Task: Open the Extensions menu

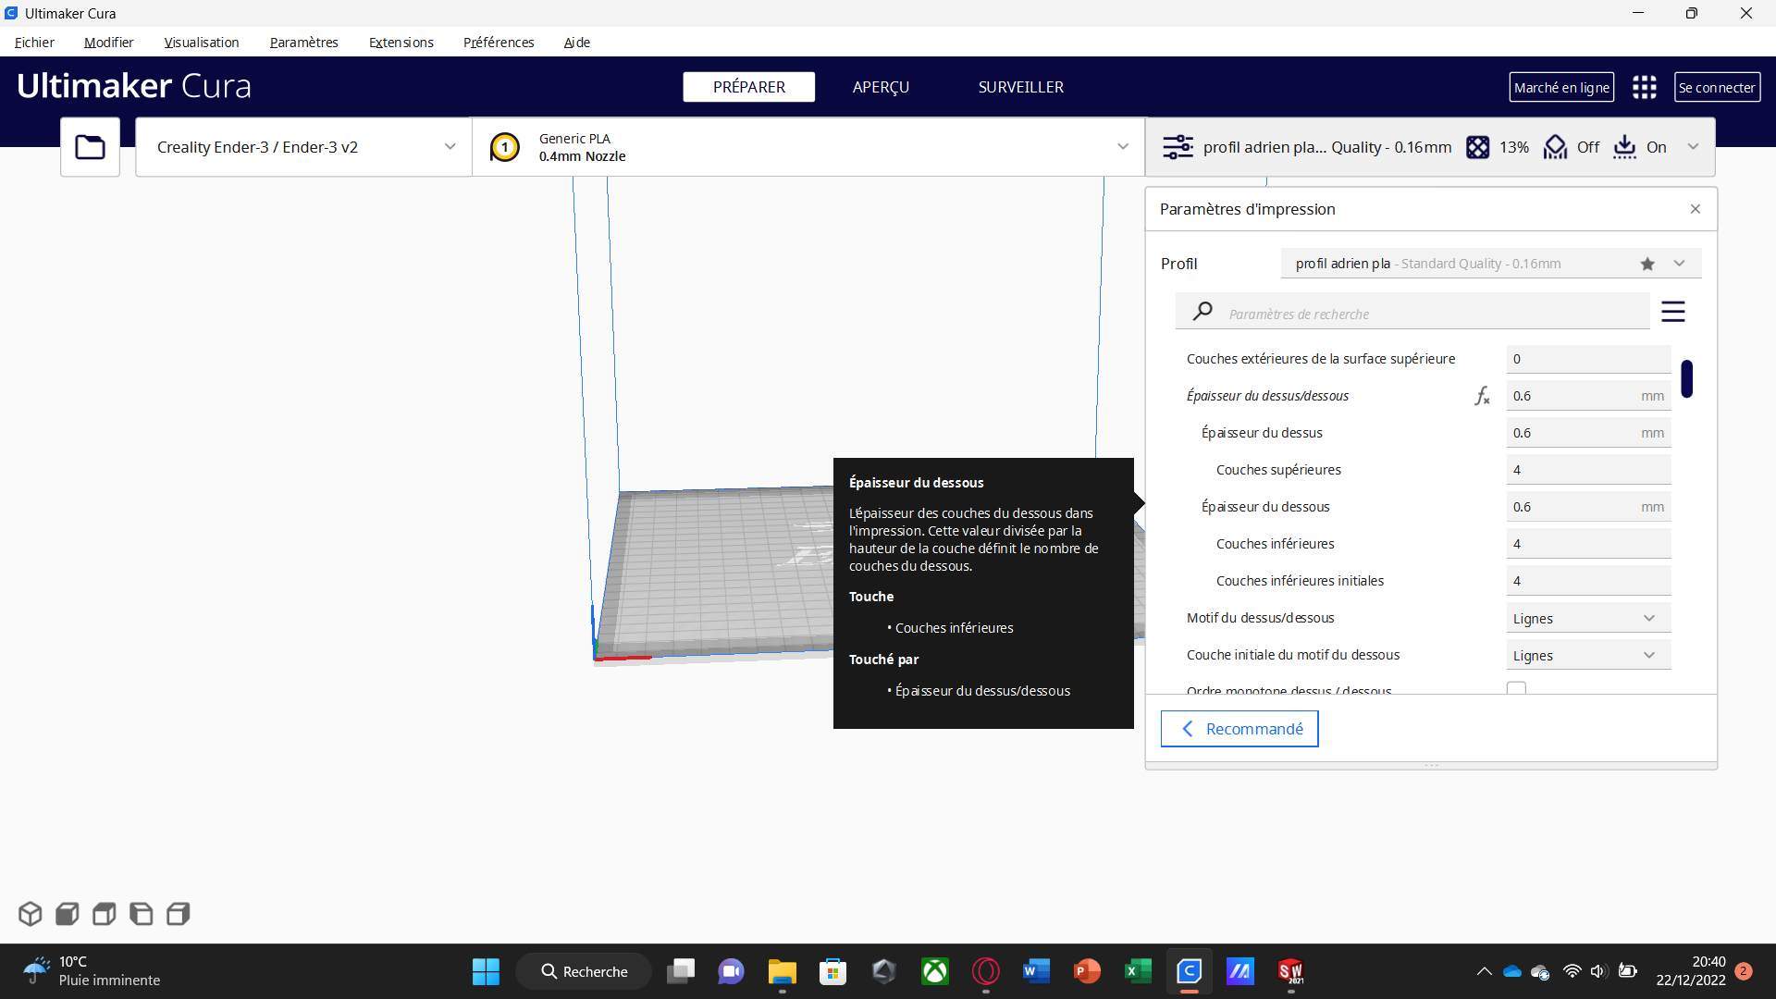Action: [x=401, y=43]
